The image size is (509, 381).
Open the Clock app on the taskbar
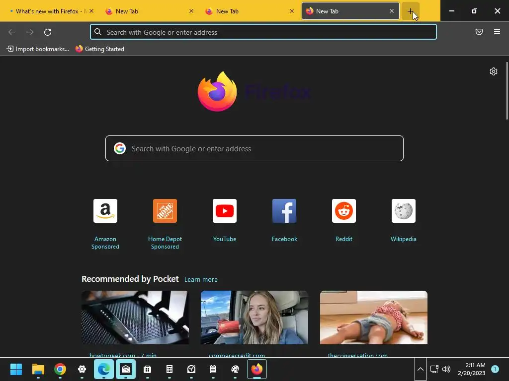click(191, 369)
